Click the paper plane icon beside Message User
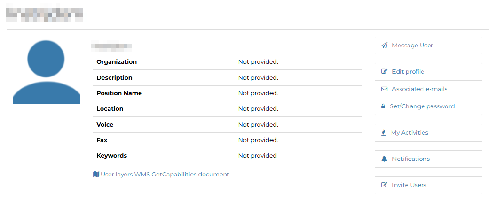The image size is (494, 205). tap(384, 46)
